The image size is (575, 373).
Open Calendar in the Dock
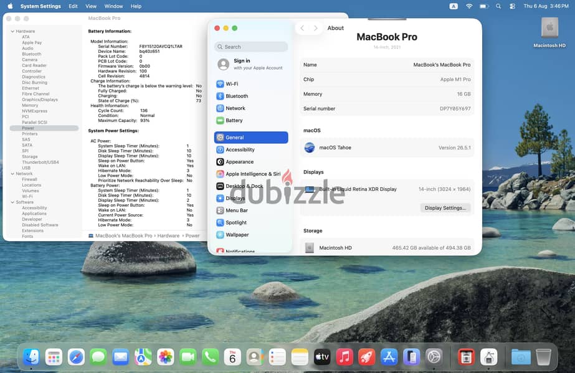pyautogui.click(x=232, y=357)
